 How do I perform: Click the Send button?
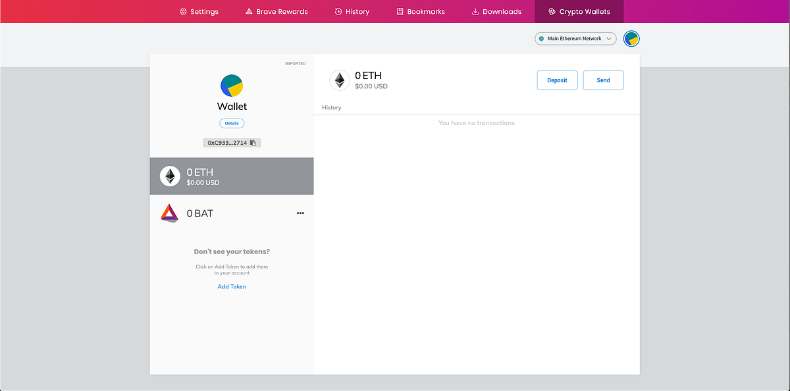pyautogui.click(x=603, y=80)
